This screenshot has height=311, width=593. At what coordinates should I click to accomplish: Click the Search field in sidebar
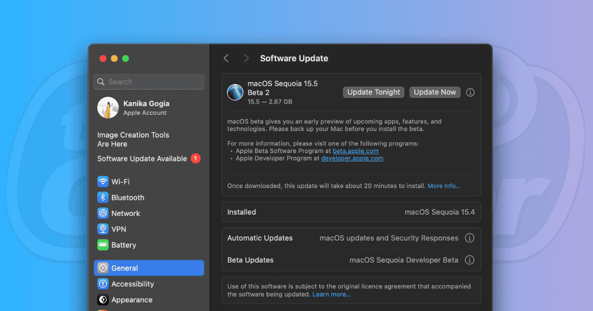pos(149,82)
